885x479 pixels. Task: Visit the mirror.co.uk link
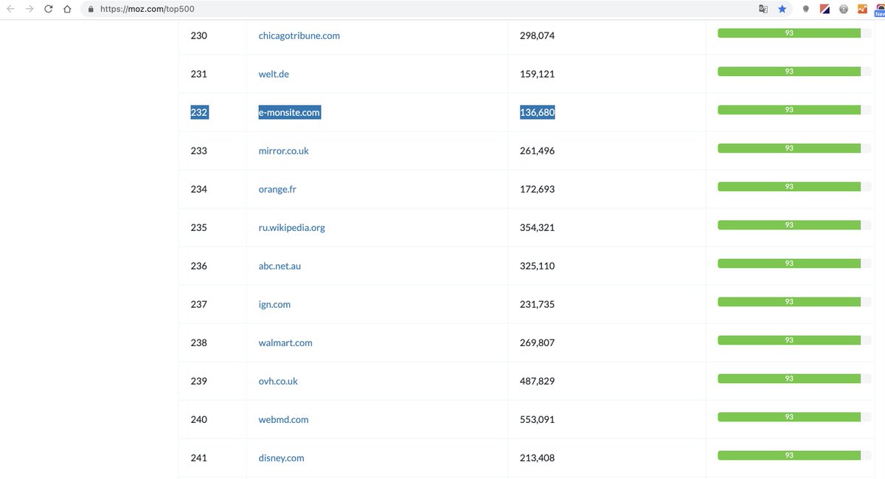tap(283, 150)
